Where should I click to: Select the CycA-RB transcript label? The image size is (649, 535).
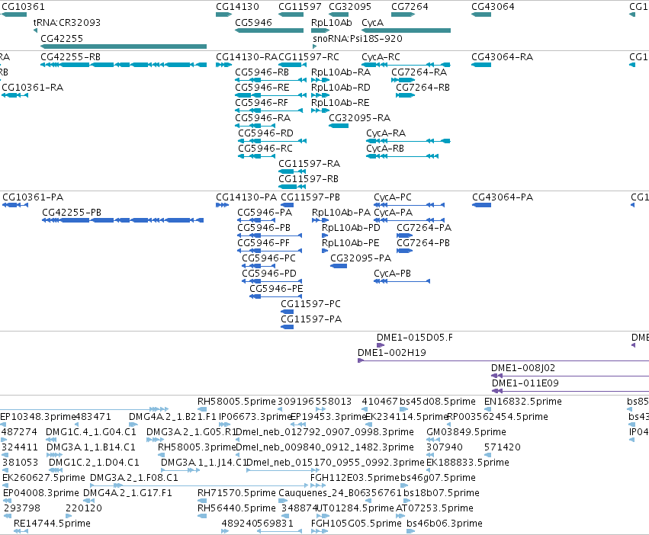point(385,149)
